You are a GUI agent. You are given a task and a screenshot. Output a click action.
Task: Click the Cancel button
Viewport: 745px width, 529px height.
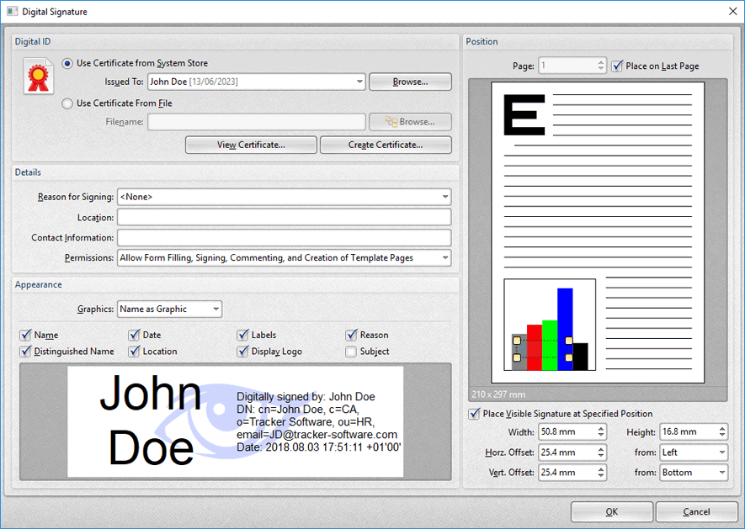[696, 512]
